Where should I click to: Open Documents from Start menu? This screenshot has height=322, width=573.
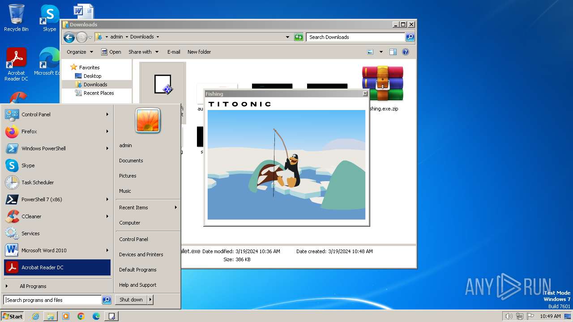pos(131,161)
